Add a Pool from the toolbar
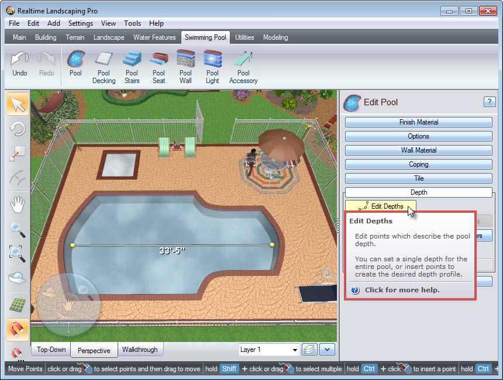 (75, 64)
